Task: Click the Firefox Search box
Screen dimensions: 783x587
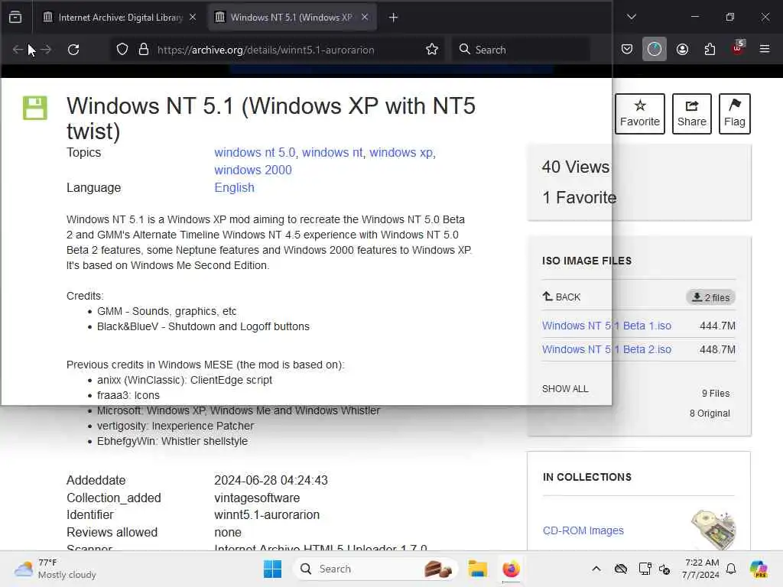Action: pos(521,50)
